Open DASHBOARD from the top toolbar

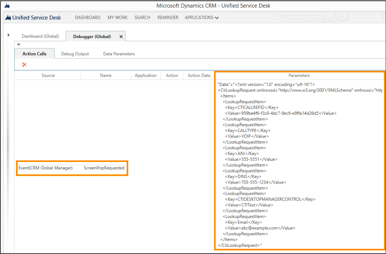pos(87,18)
